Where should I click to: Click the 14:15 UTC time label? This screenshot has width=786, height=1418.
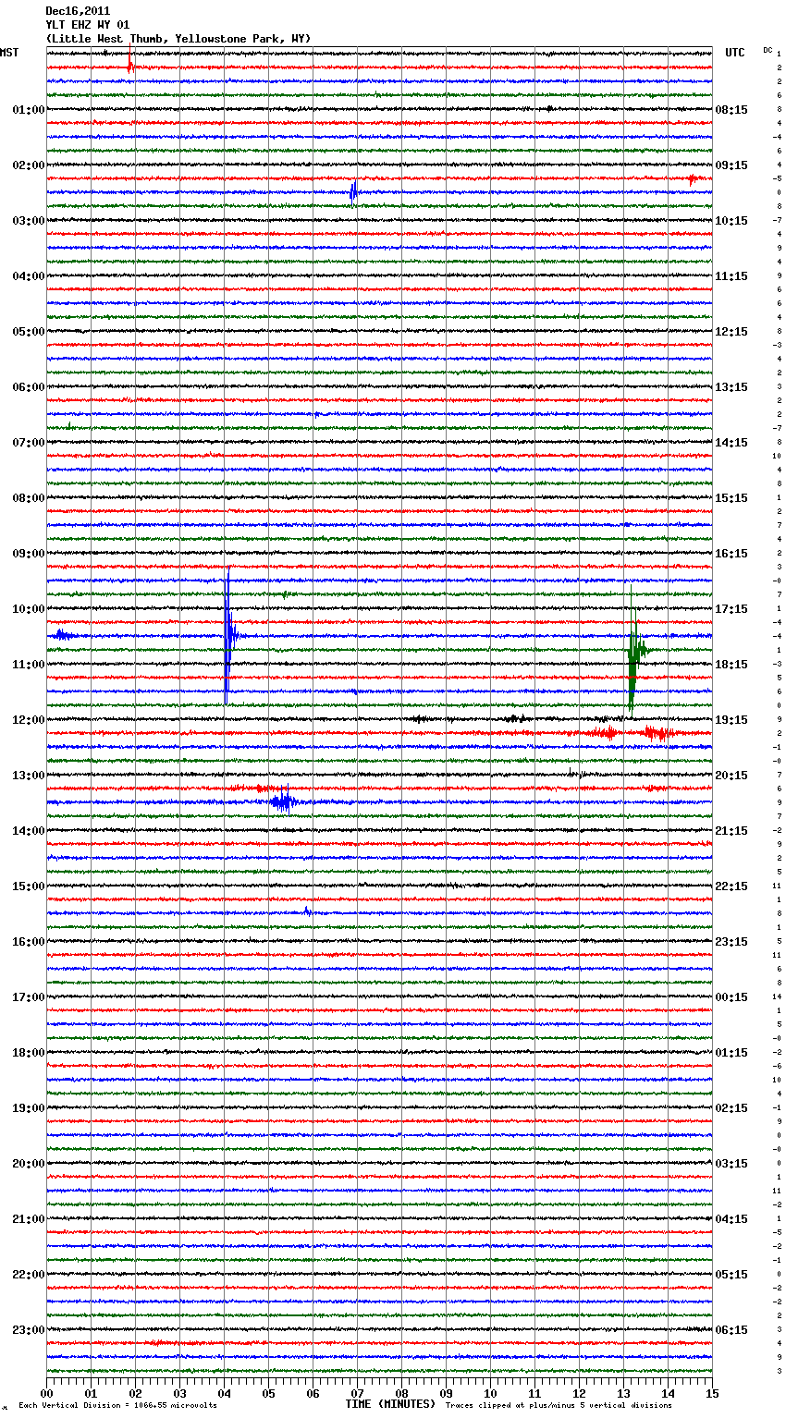point(731,443)
